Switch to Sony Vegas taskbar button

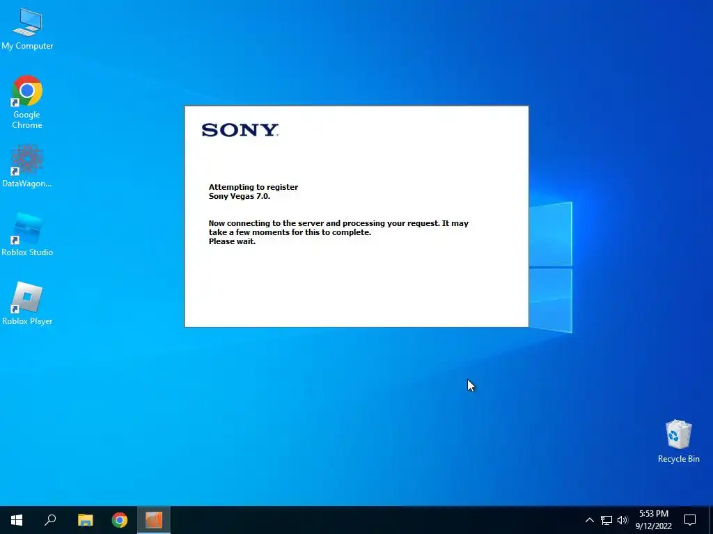[x=154, y=520]
